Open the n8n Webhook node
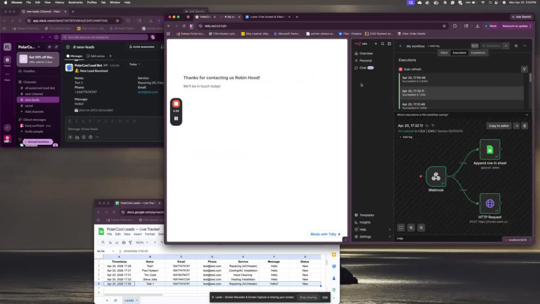The image size is (540, 304). click(x=436, y=177)
